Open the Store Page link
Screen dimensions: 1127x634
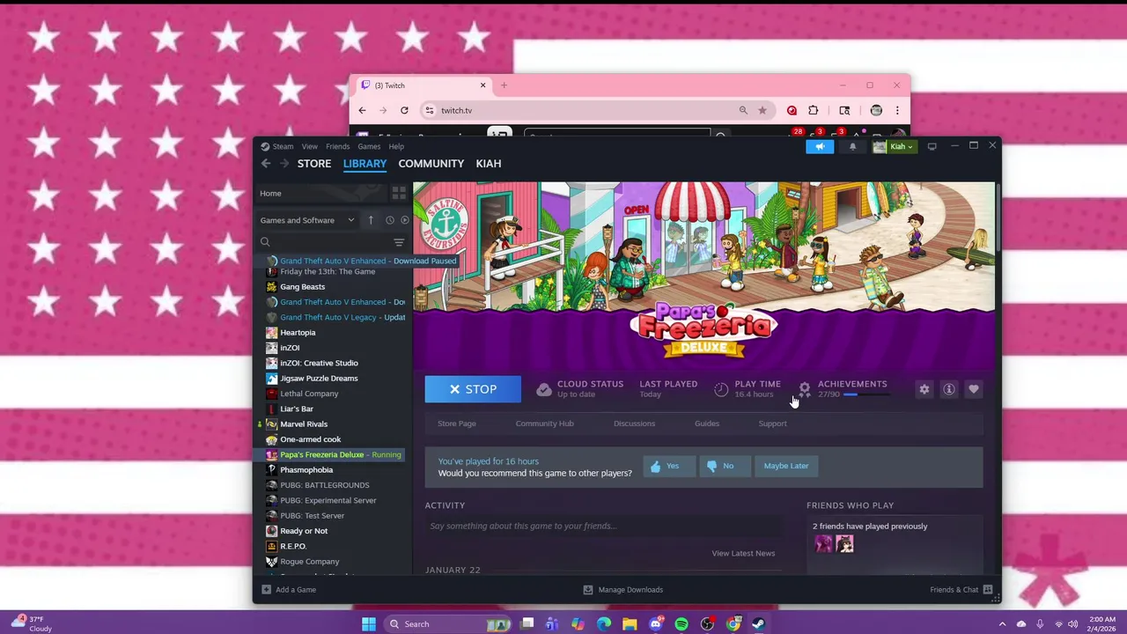point(457,424)
